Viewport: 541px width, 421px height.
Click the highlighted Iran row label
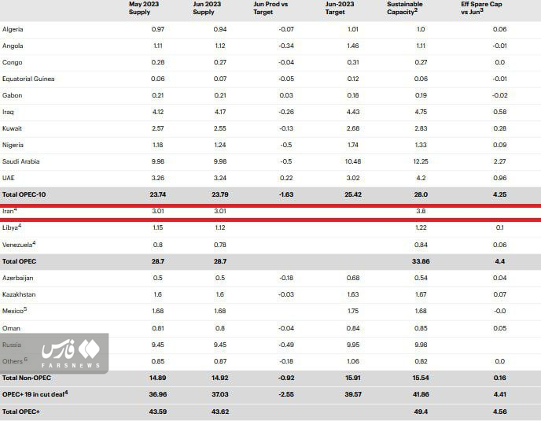coord(9,211)
